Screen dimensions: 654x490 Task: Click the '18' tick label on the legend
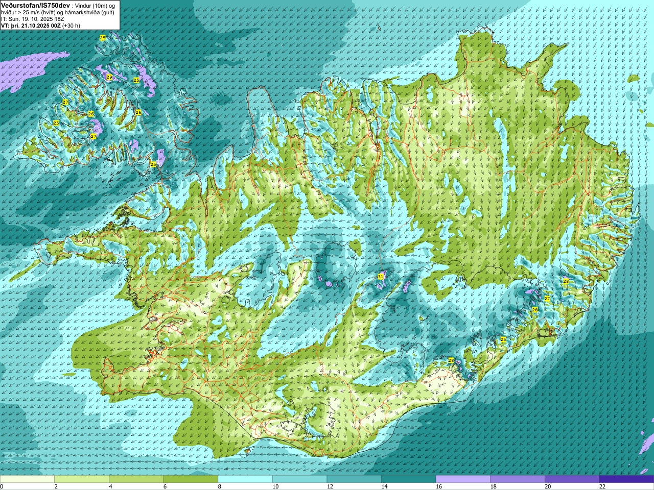pyautogui.click(x=493, y=486)
